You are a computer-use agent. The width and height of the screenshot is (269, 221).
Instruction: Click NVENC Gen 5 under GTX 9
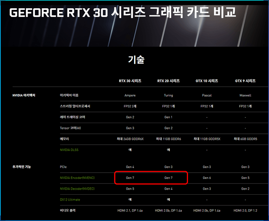click(x=245, y=178)
